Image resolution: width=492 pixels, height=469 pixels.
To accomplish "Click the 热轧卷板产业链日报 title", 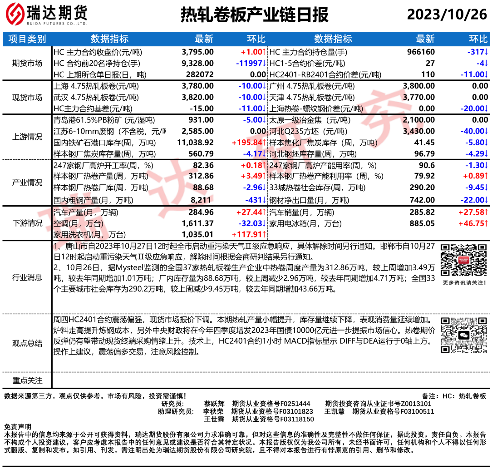I will pos(254,15).
